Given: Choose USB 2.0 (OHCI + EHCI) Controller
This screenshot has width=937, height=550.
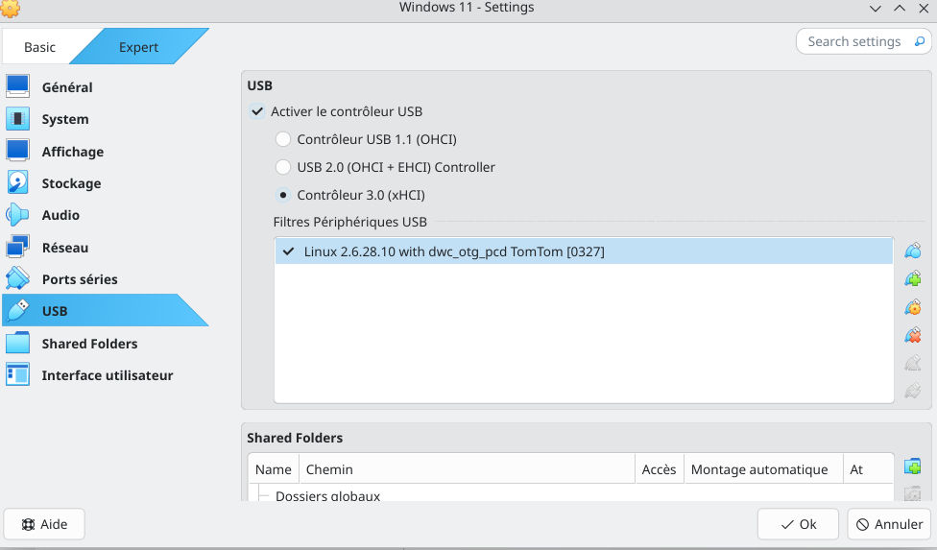Looking at the screenshot, I should 283,167.
